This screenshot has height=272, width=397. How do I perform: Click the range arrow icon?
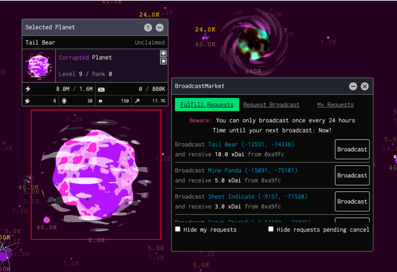tap(137, 101)
